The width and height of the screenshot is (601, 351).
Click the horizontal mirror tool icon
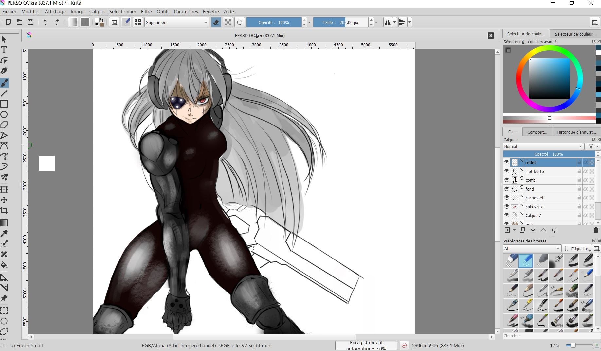388,22
